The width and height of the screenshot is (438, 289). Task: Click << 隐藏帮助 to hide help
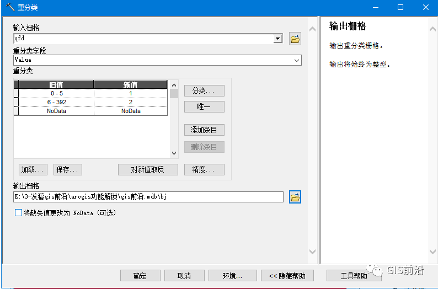pyautogui.click(x=287, y=276)
